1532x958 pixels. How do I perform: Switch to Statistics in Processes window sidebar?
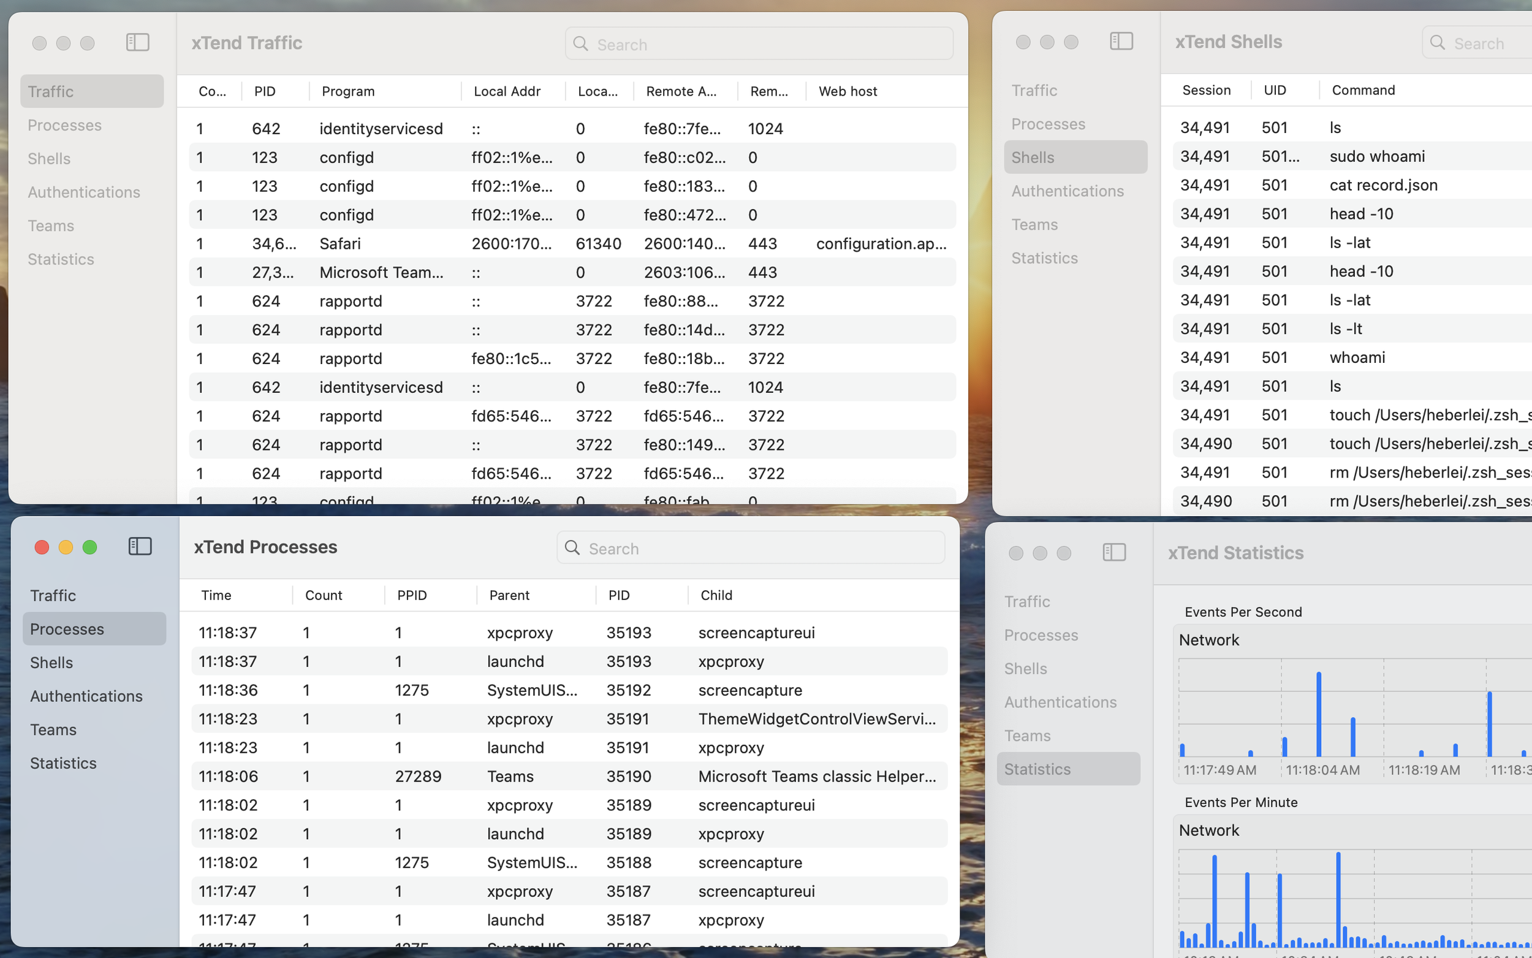(x=63, y=763)
